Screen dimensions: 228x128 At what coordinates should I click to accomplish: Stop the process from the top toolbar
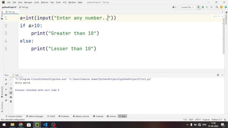[x=211, y=7]
